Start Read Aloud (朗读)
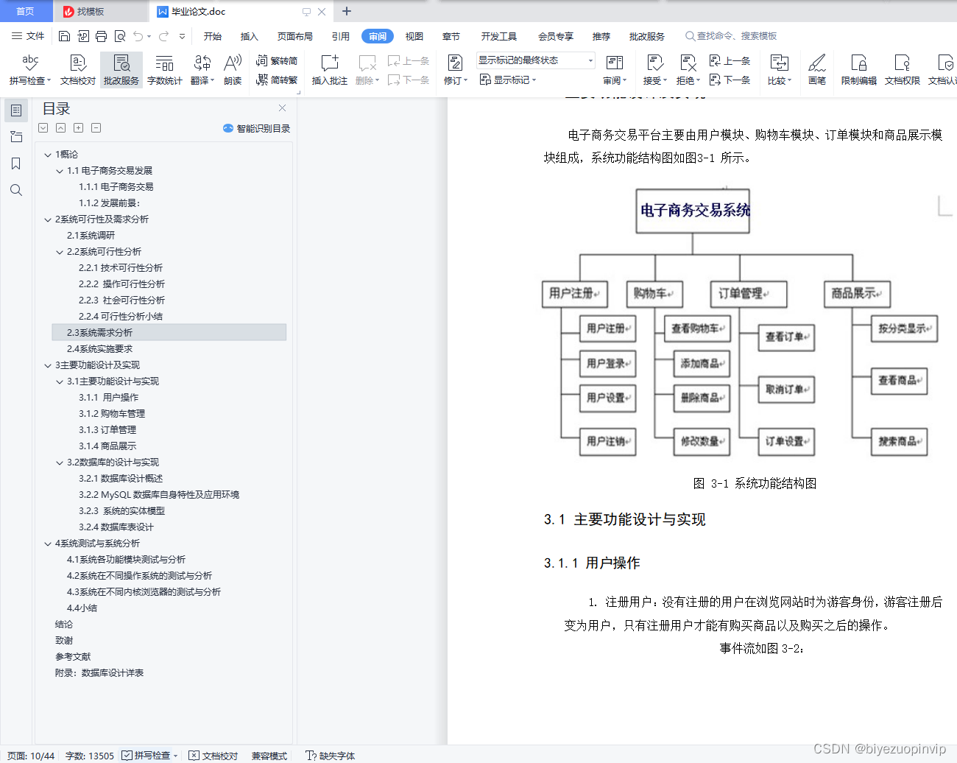957x763 pixels. click(x=233, y=70)
